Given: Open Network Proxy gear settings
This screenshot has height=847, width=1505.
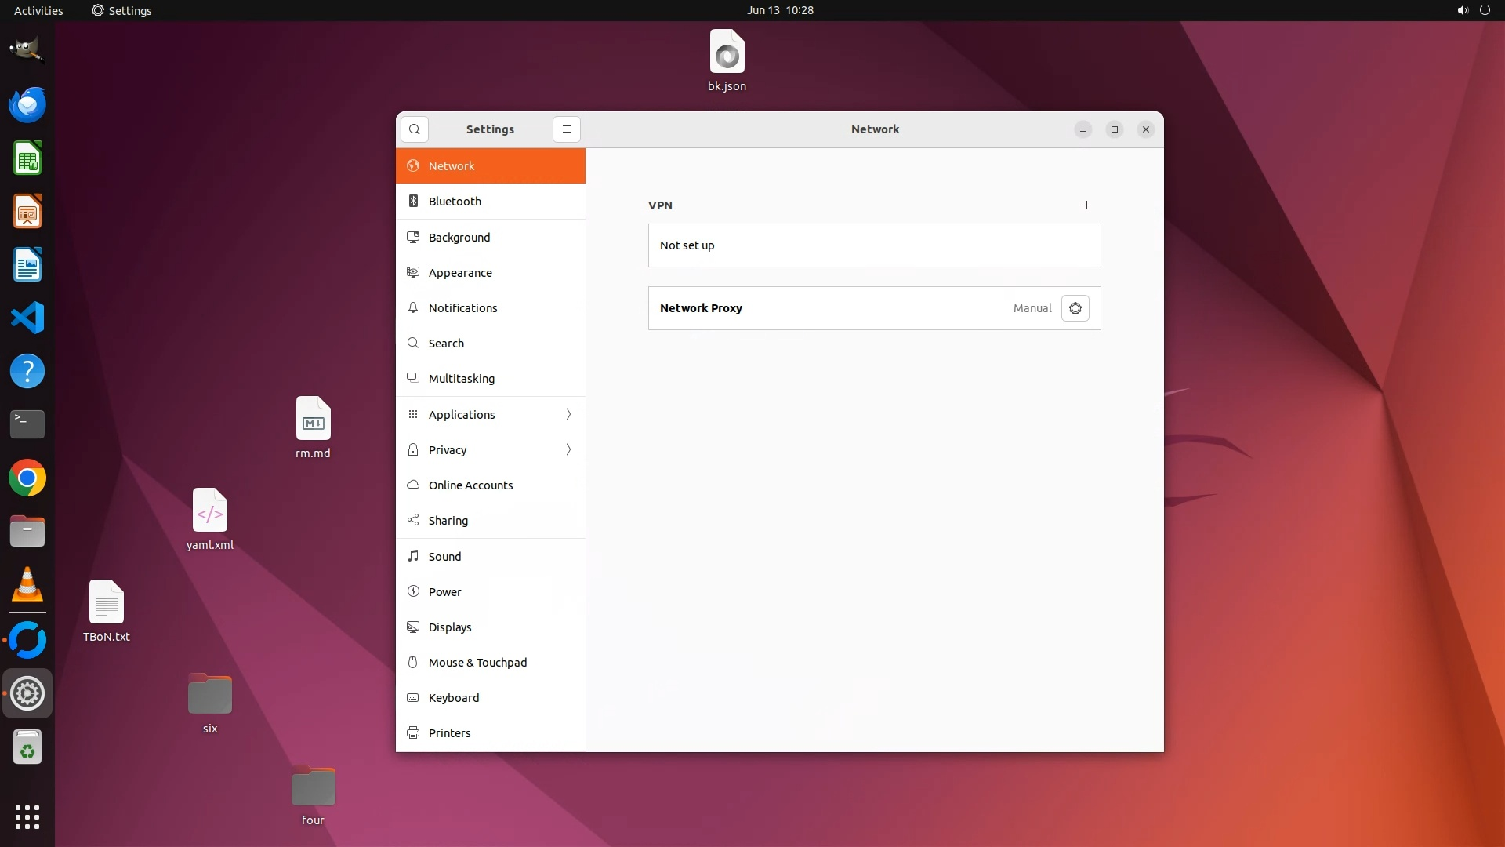Looking at the screenshot, I should tap(1075, 308).
